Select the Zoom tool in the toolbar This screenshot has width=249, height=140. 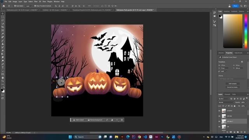click(3, 81)
